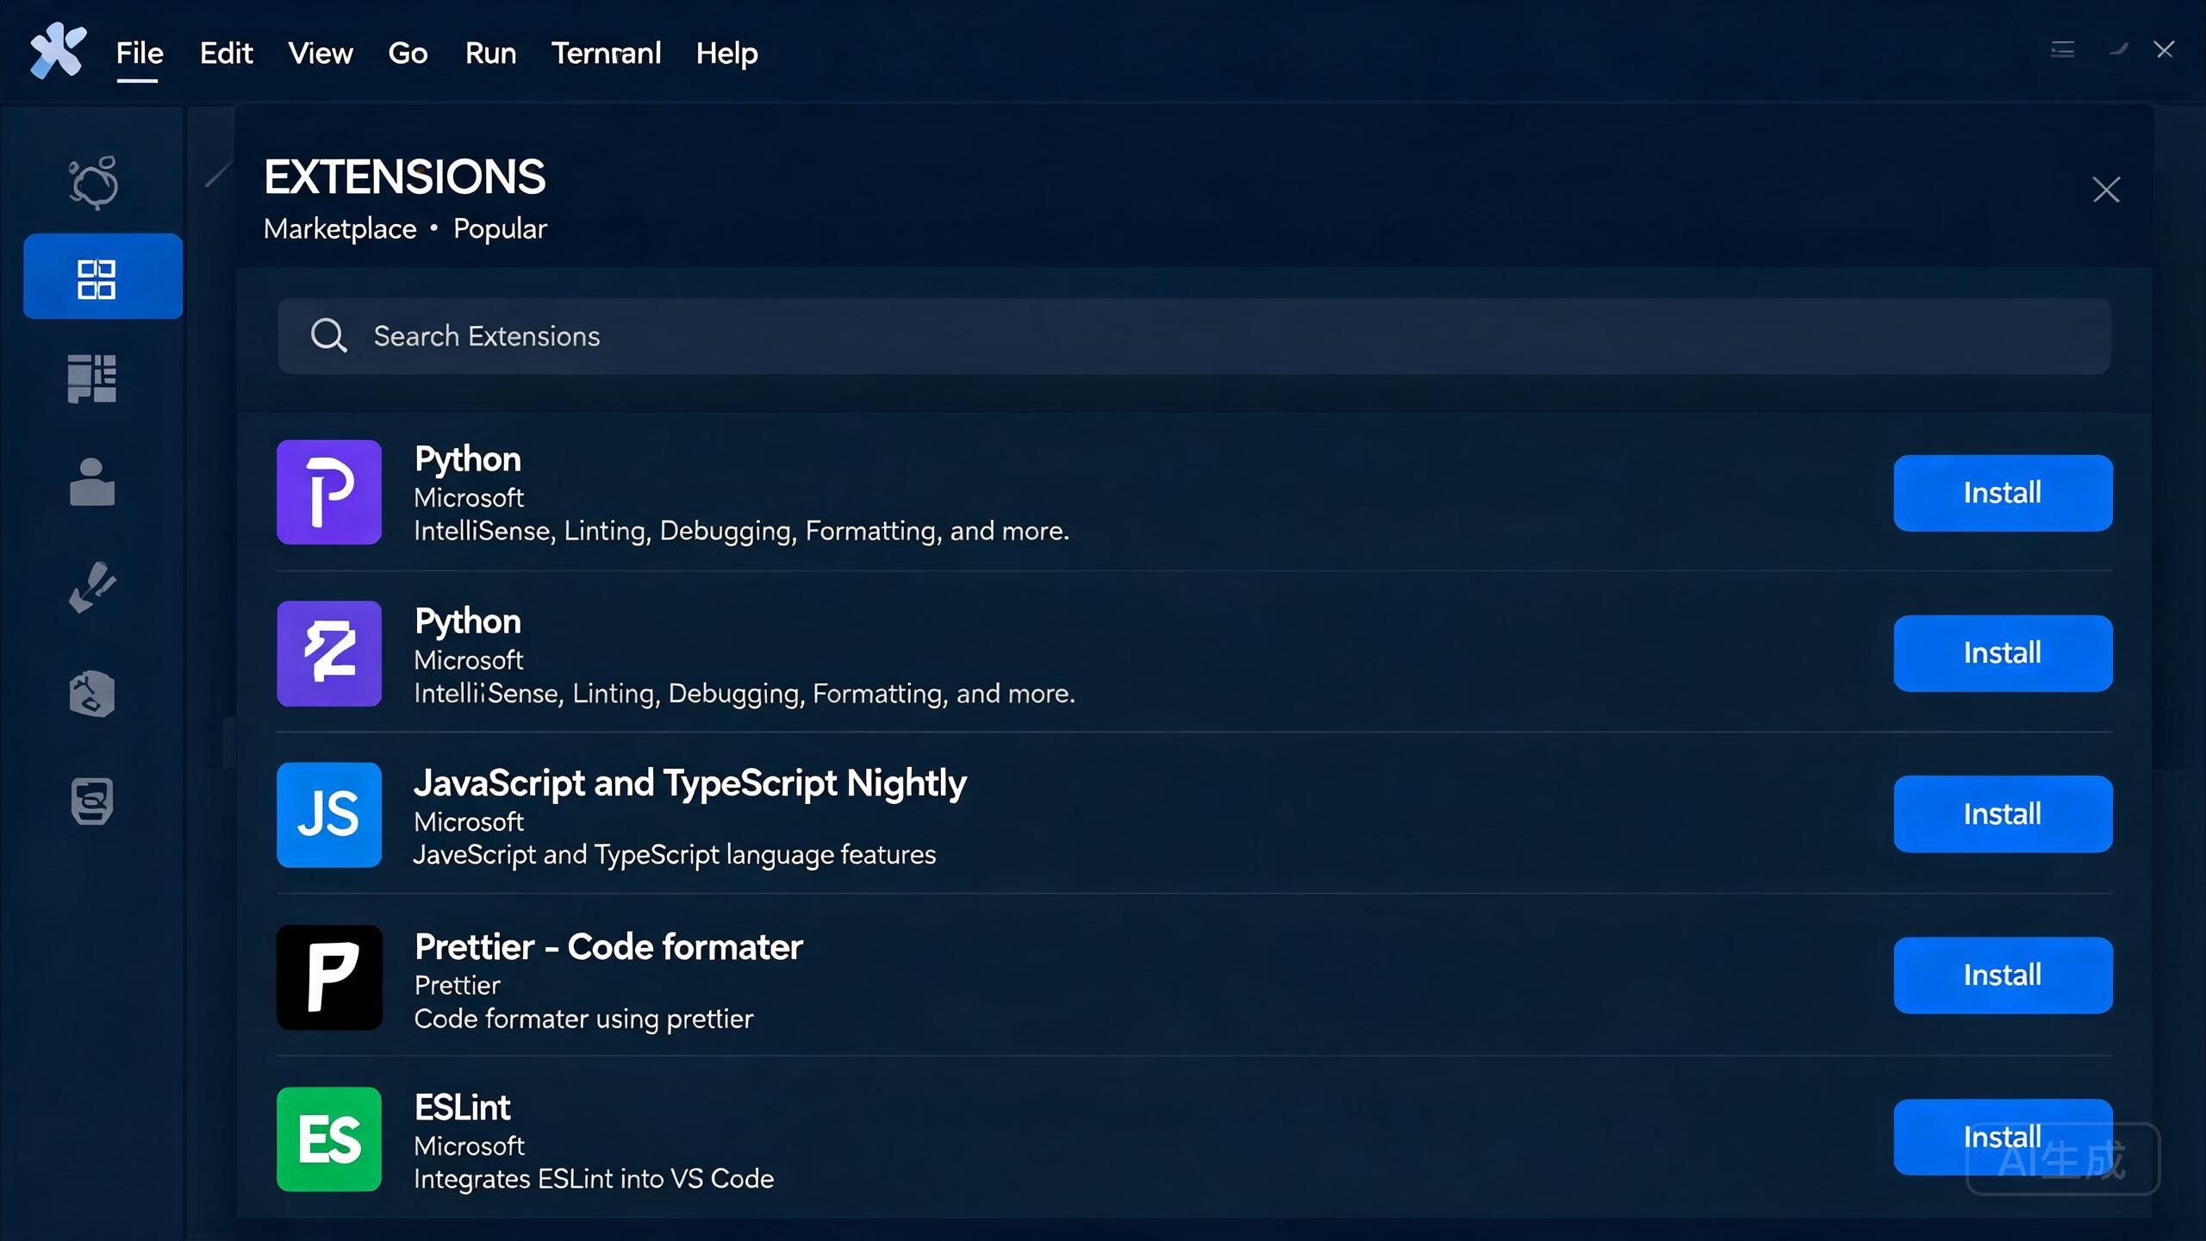Click 'JavaScript and TypeScript language features' text
2206x1241 pixels.
pos(675,855)
